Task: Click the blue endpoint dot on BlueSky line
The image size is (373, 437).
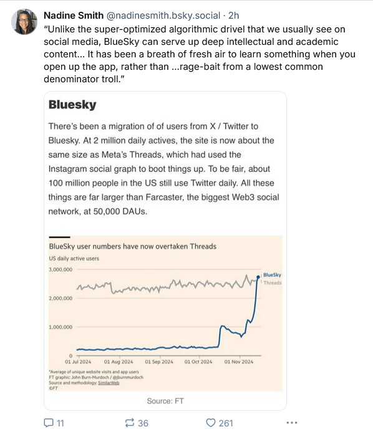Action: (x=258, y=277)
